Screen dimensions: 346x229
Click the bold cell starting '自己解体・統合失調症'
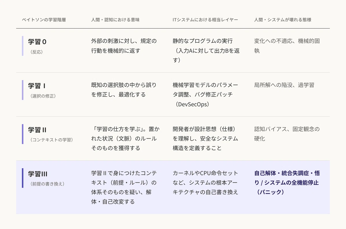[x=287, y=183]
